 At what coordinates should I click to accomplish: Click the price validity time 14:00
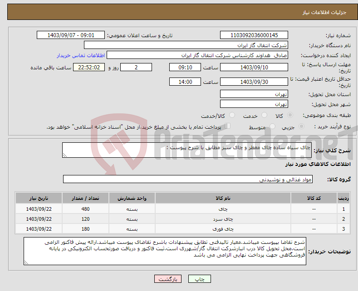[x=185, y=82]
